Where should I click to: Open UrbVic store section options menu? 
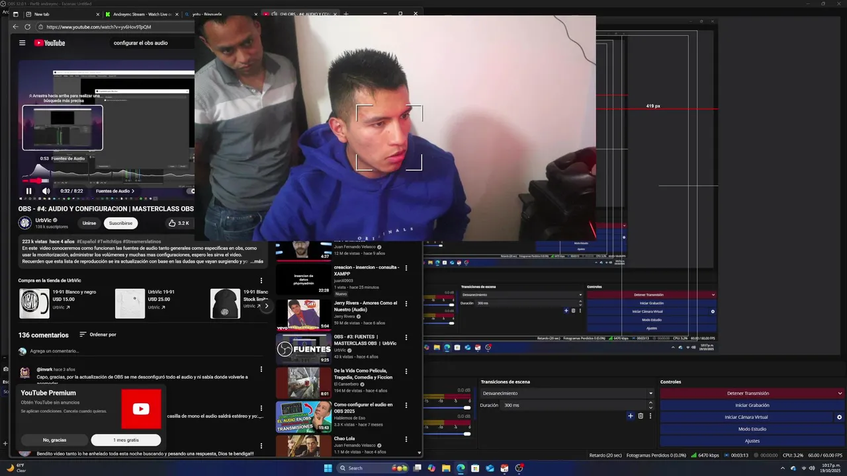pos(261,280)
